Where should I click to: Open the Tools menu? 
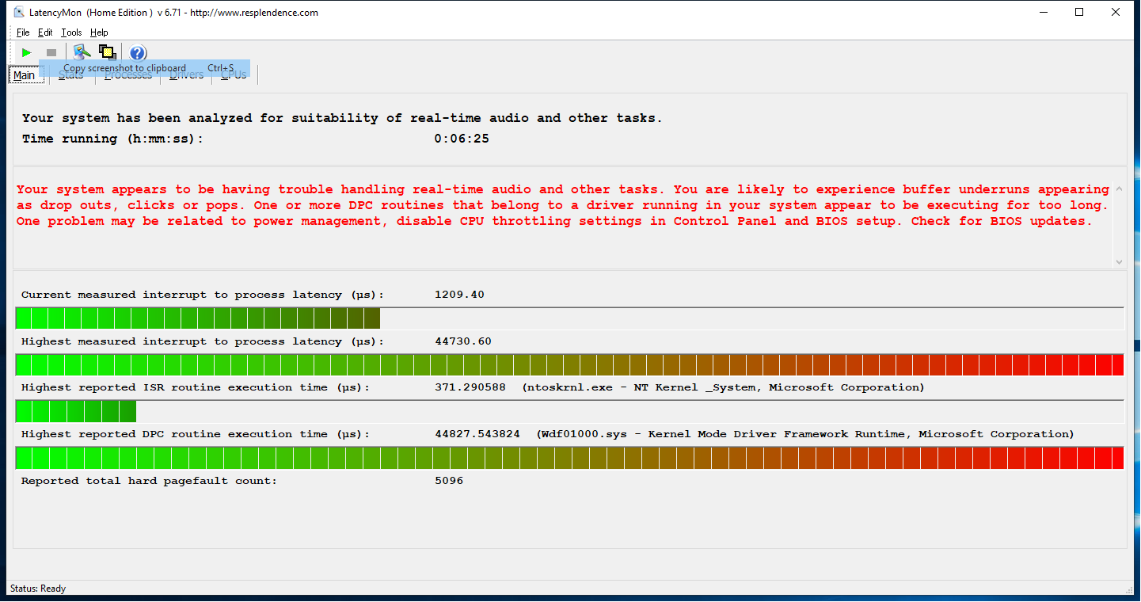tap(71, 32)
